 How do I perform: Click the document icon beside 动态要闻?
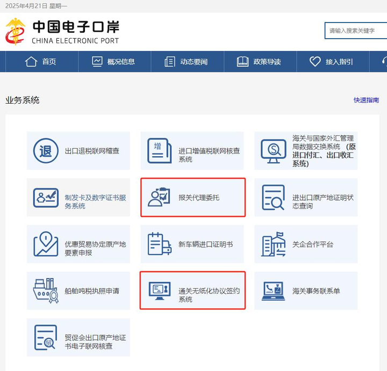[x=170, y=61]
